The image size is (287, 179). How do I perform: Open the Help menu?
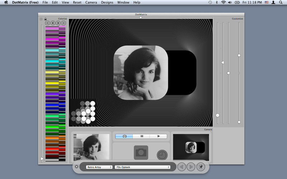tap(137, 3)
